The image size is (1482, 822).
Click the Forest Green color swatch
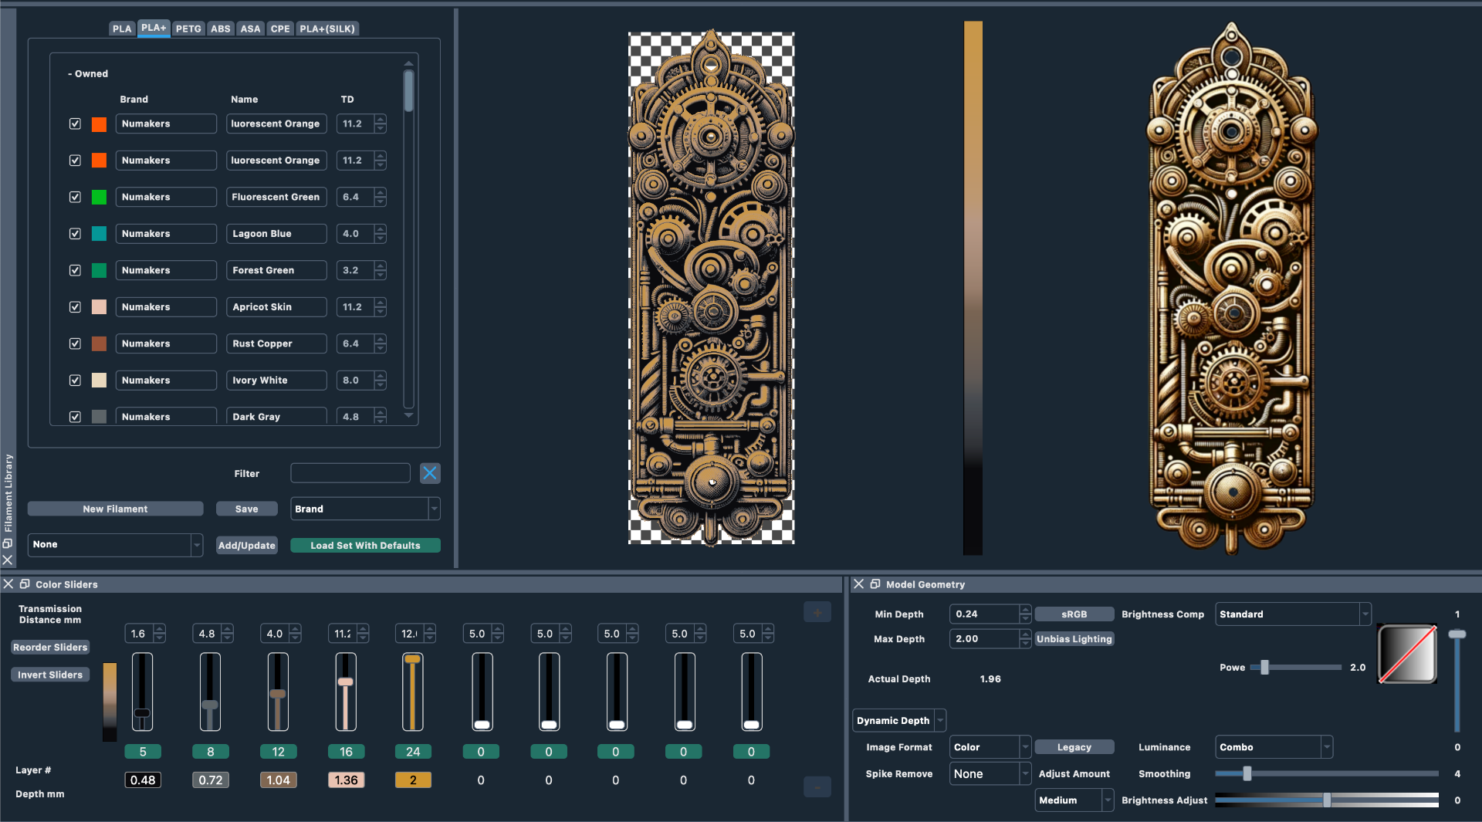point(99,270)
